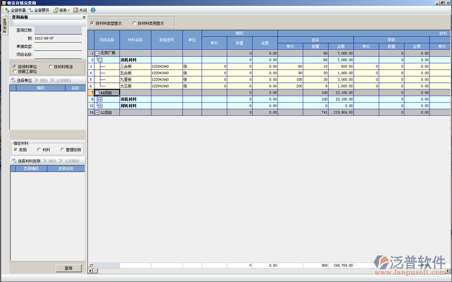Choose the 按施工部位 radio button
452x282 pixels.
click(15, 71)
